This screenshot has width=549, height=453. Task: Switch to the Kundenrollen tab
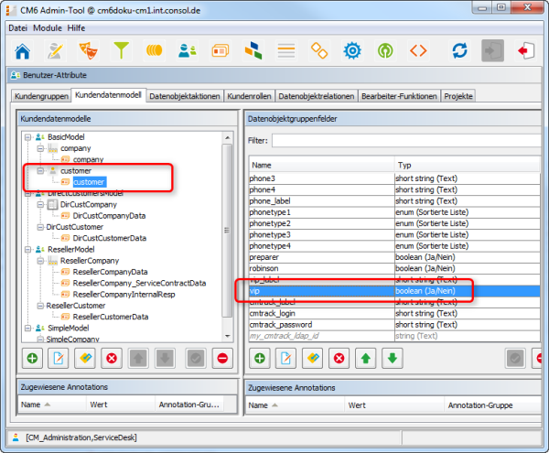pos(249,95)
